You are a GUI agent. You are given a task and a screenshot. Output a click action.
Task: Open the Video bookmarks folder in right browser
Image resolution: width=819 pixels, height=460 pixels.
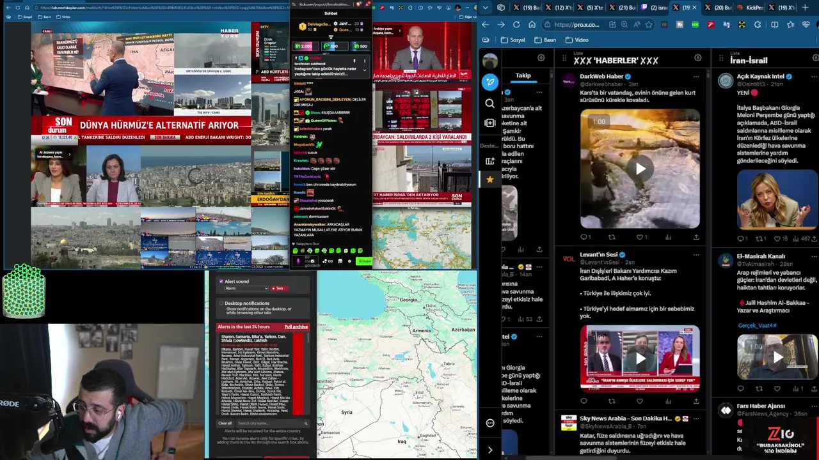(x=576, y=40)
